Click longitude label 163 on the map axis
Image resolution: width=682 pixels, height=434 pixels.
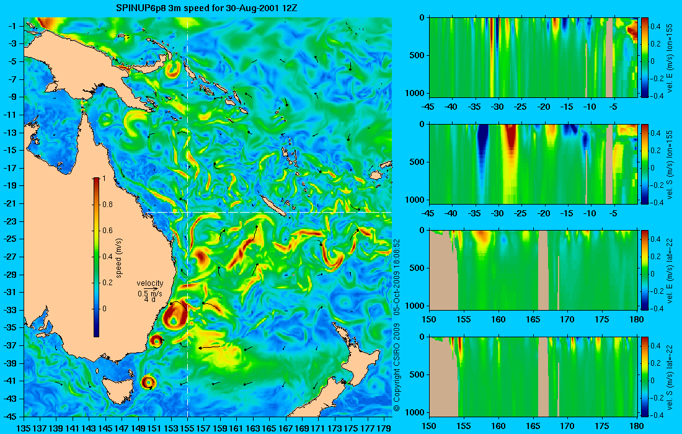tap(253, 428)
